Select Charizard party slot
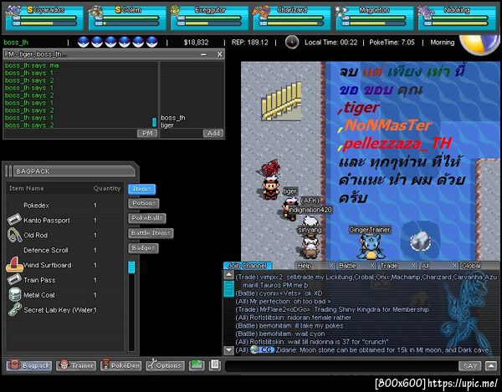The width and height of the screenshot is (502, 392). pyautogui.click(x=292, y=18)
